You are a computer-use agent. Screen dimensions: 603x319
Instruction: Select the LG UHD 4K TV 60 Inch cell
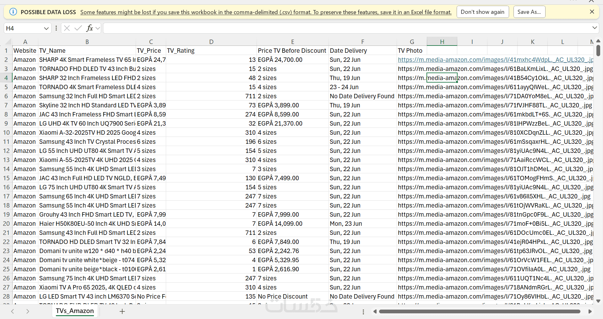click(87, 123)
